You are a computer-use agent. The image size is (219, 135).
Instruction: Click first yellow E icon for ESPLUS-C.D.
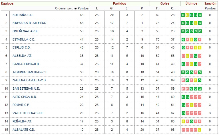pos(196,48)
